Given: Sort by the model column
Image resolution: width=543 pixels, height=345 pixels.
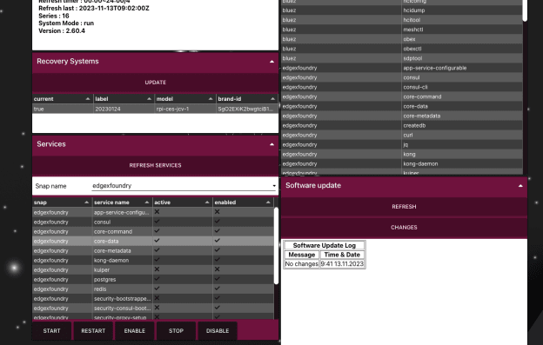Looking at the screenshot, I should pyautogui.click(x=185, y=99).
